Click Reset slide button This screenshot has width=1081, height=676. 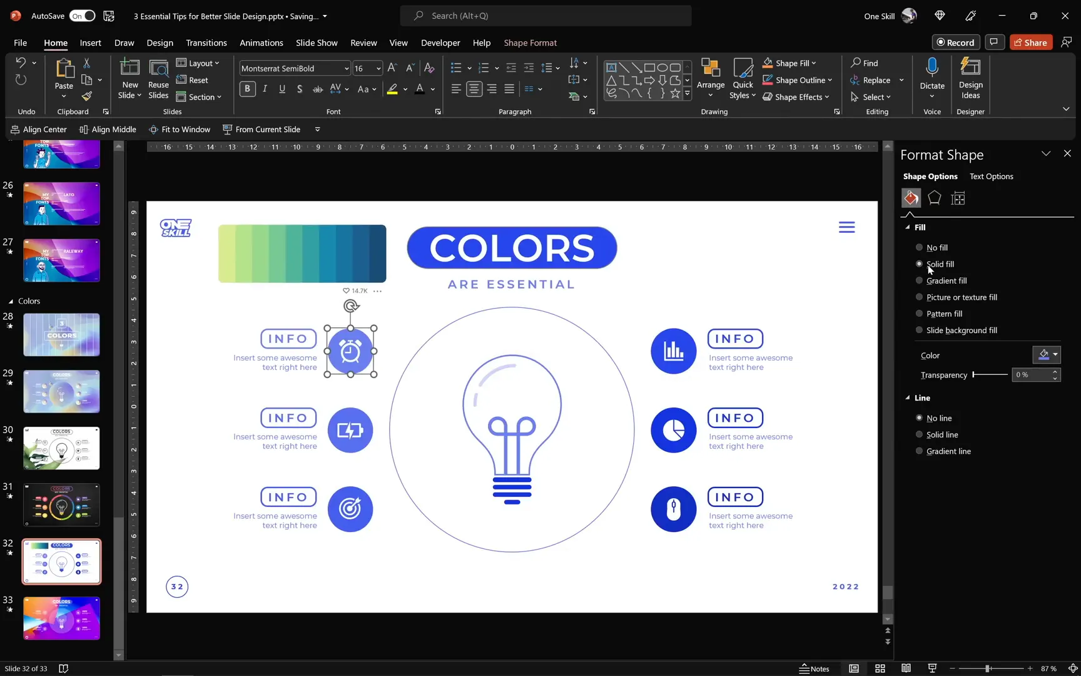(192, 80)
